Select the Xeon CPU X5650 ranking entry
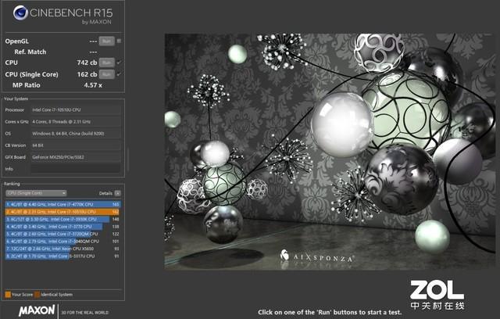 point(62,249)
